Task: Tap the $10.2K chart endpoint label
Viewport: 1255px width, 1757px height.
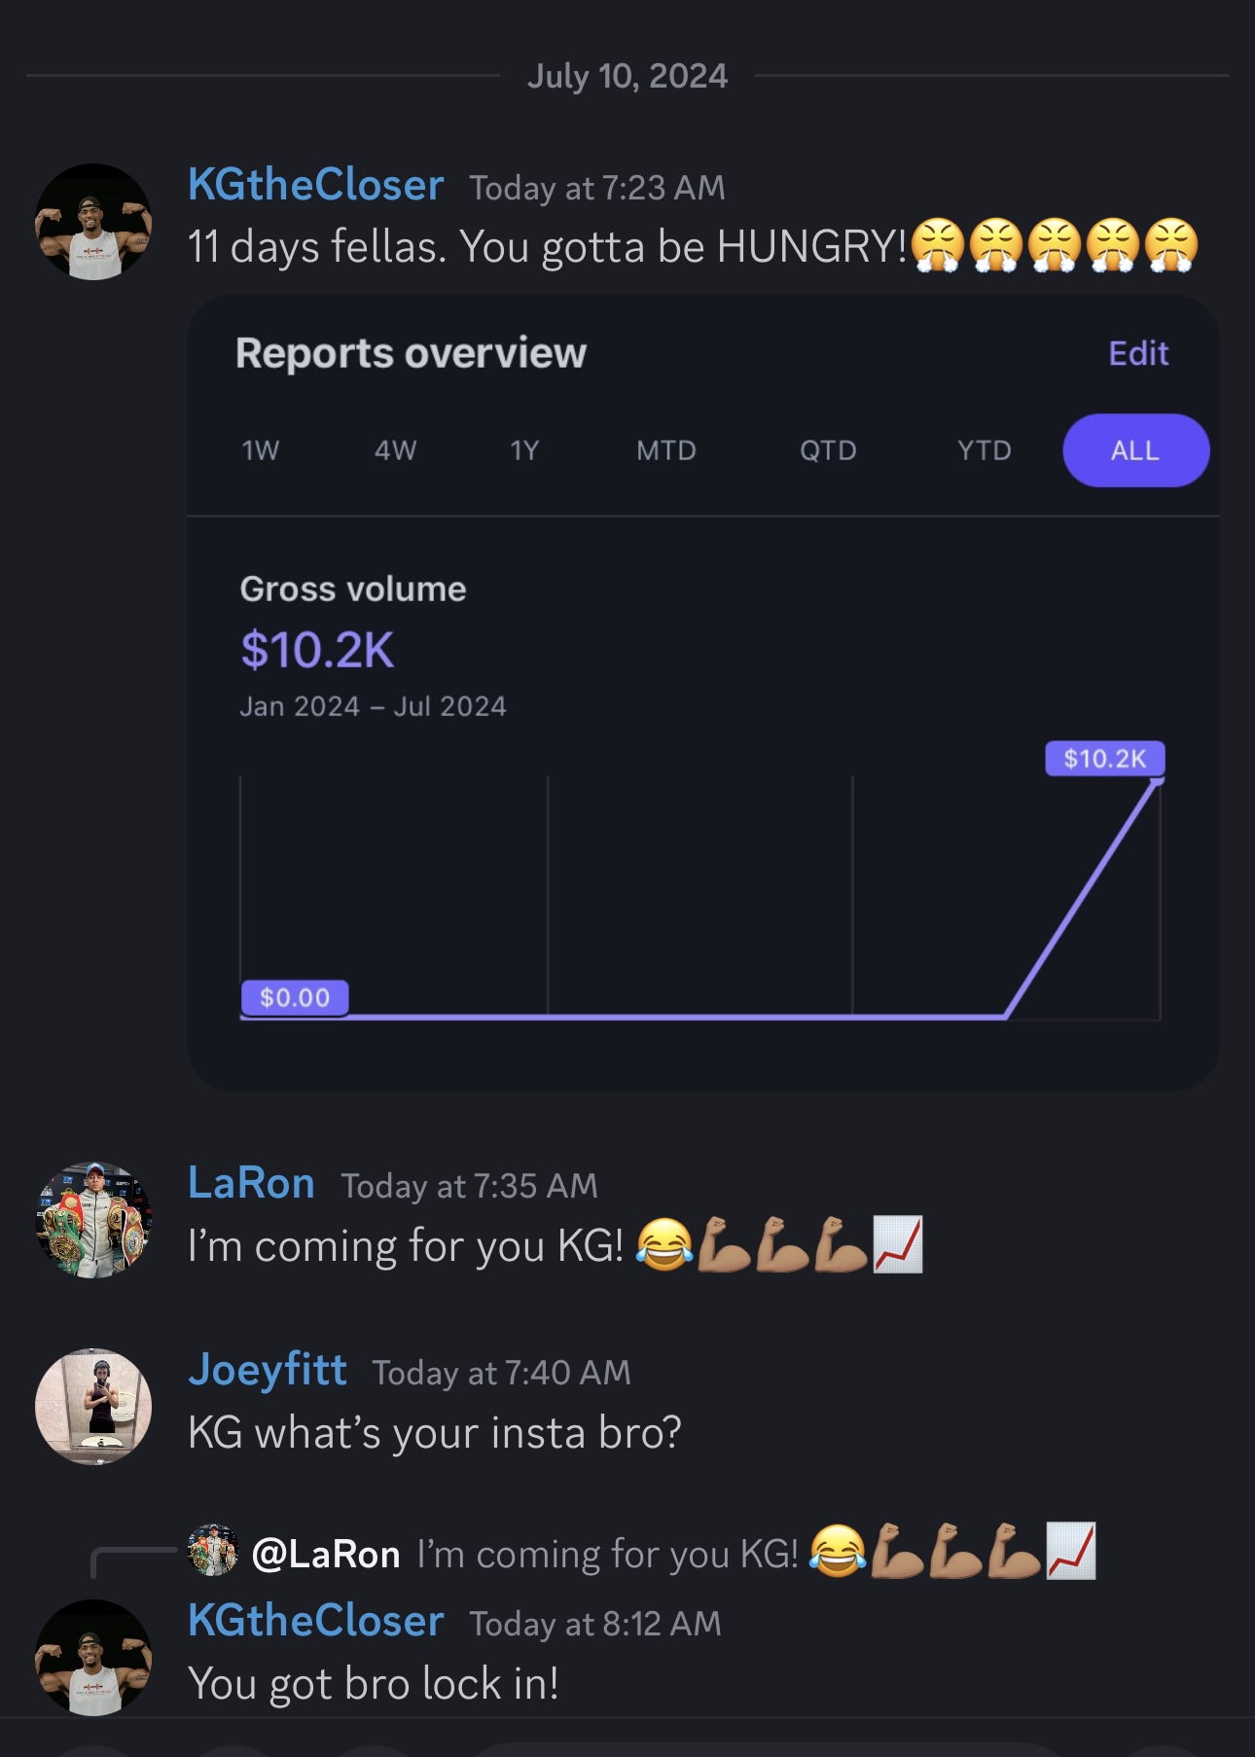Action: [1104, 758]
